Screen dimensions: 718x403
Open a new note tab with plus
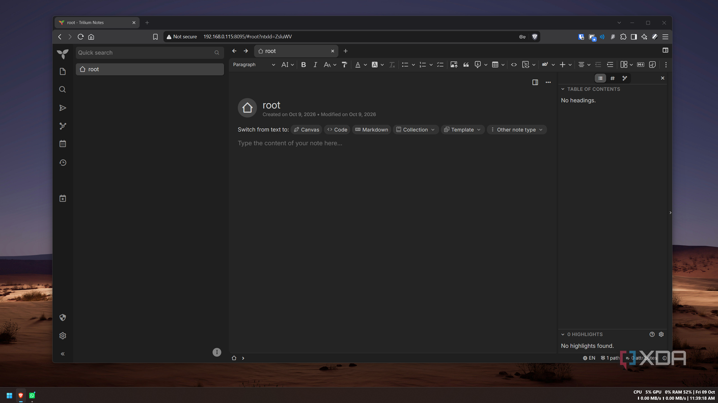click(x=345, y=51)
